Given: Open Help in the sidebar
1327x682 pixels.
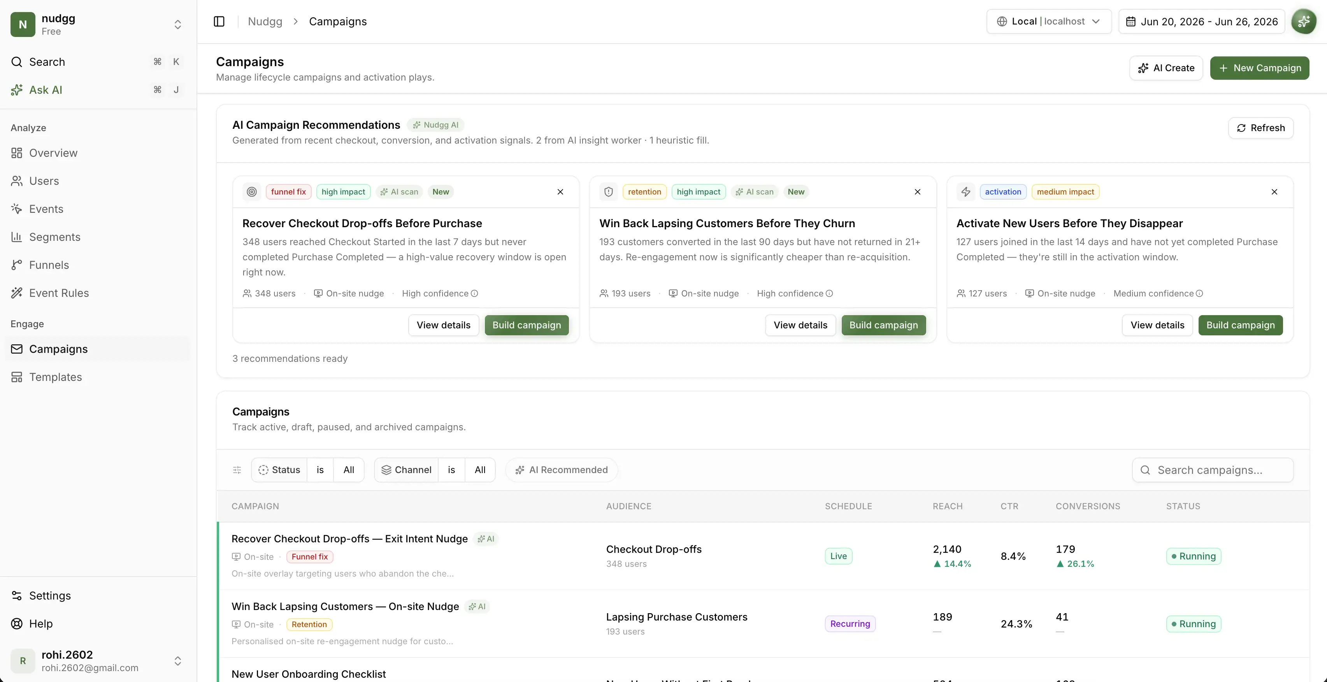Looking at the screenshot, I should pyautogui.click(x=98, y=624).
